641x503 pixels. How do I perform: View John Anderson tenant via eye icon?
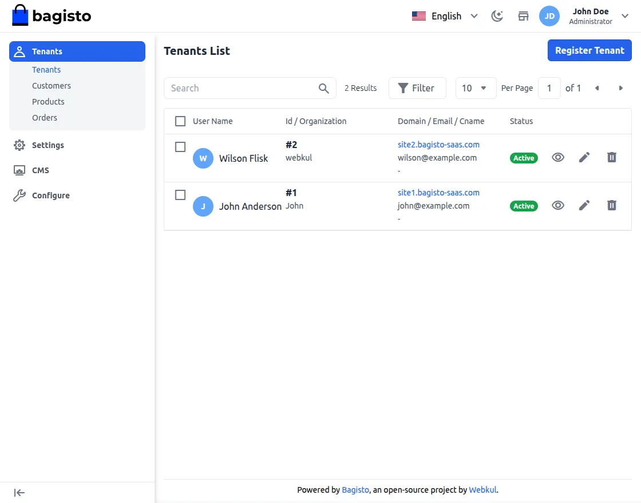point(558,205)
